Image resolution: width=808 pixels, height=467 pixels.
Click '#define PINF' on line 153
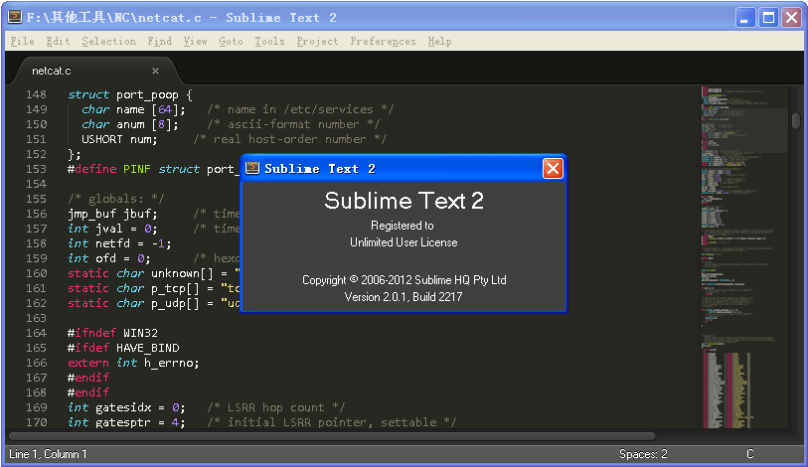pos(108,169)
